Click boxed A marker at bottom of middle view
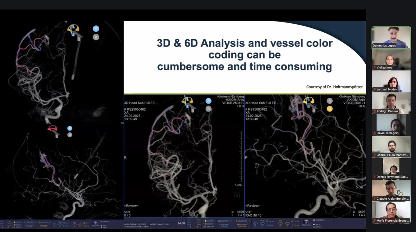416x232 pixels. coord(237,195)
